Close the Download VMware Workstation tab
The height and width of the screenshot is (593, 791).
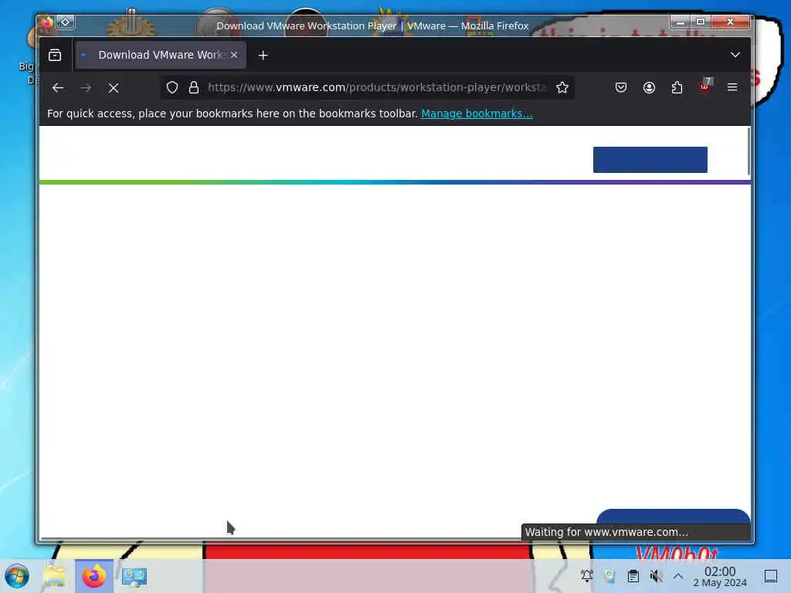234,55
